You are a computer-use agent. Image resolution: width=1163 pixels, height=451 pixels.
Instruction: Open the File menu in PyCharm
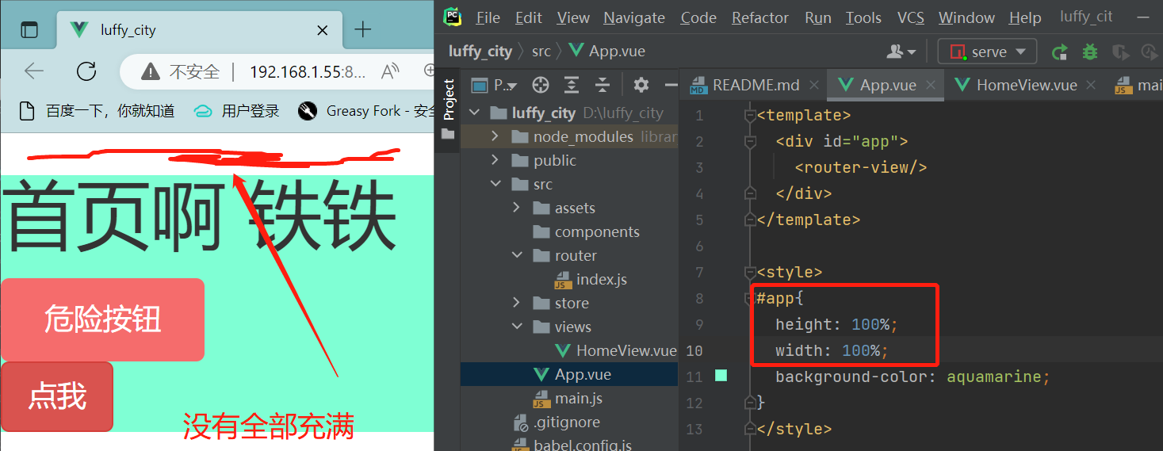coord(488,17)
